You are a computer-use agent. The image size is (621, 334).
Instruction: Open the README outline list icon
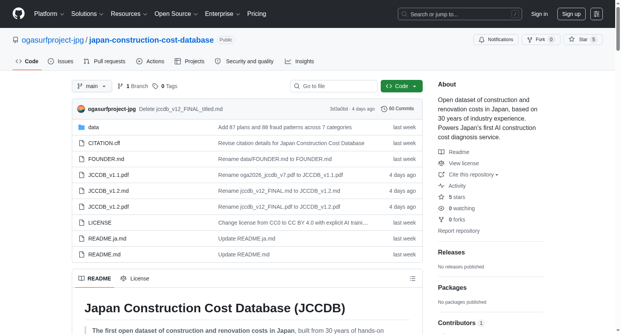413,279
